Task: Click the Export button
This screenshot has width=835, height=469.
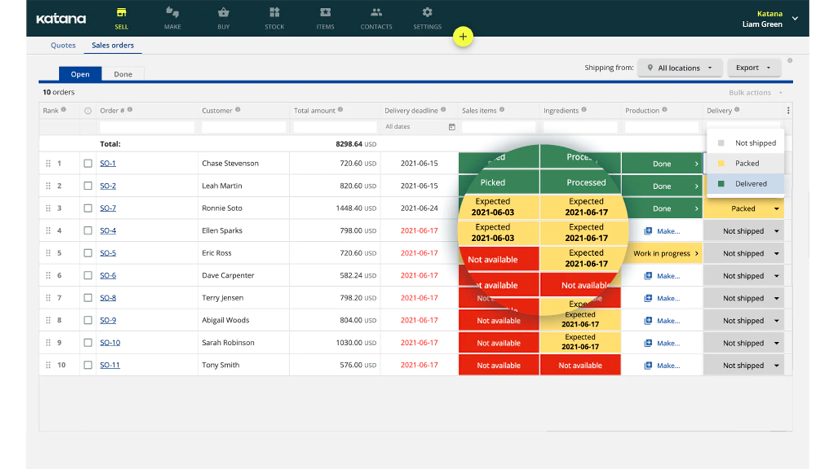Action: point(753,67)
